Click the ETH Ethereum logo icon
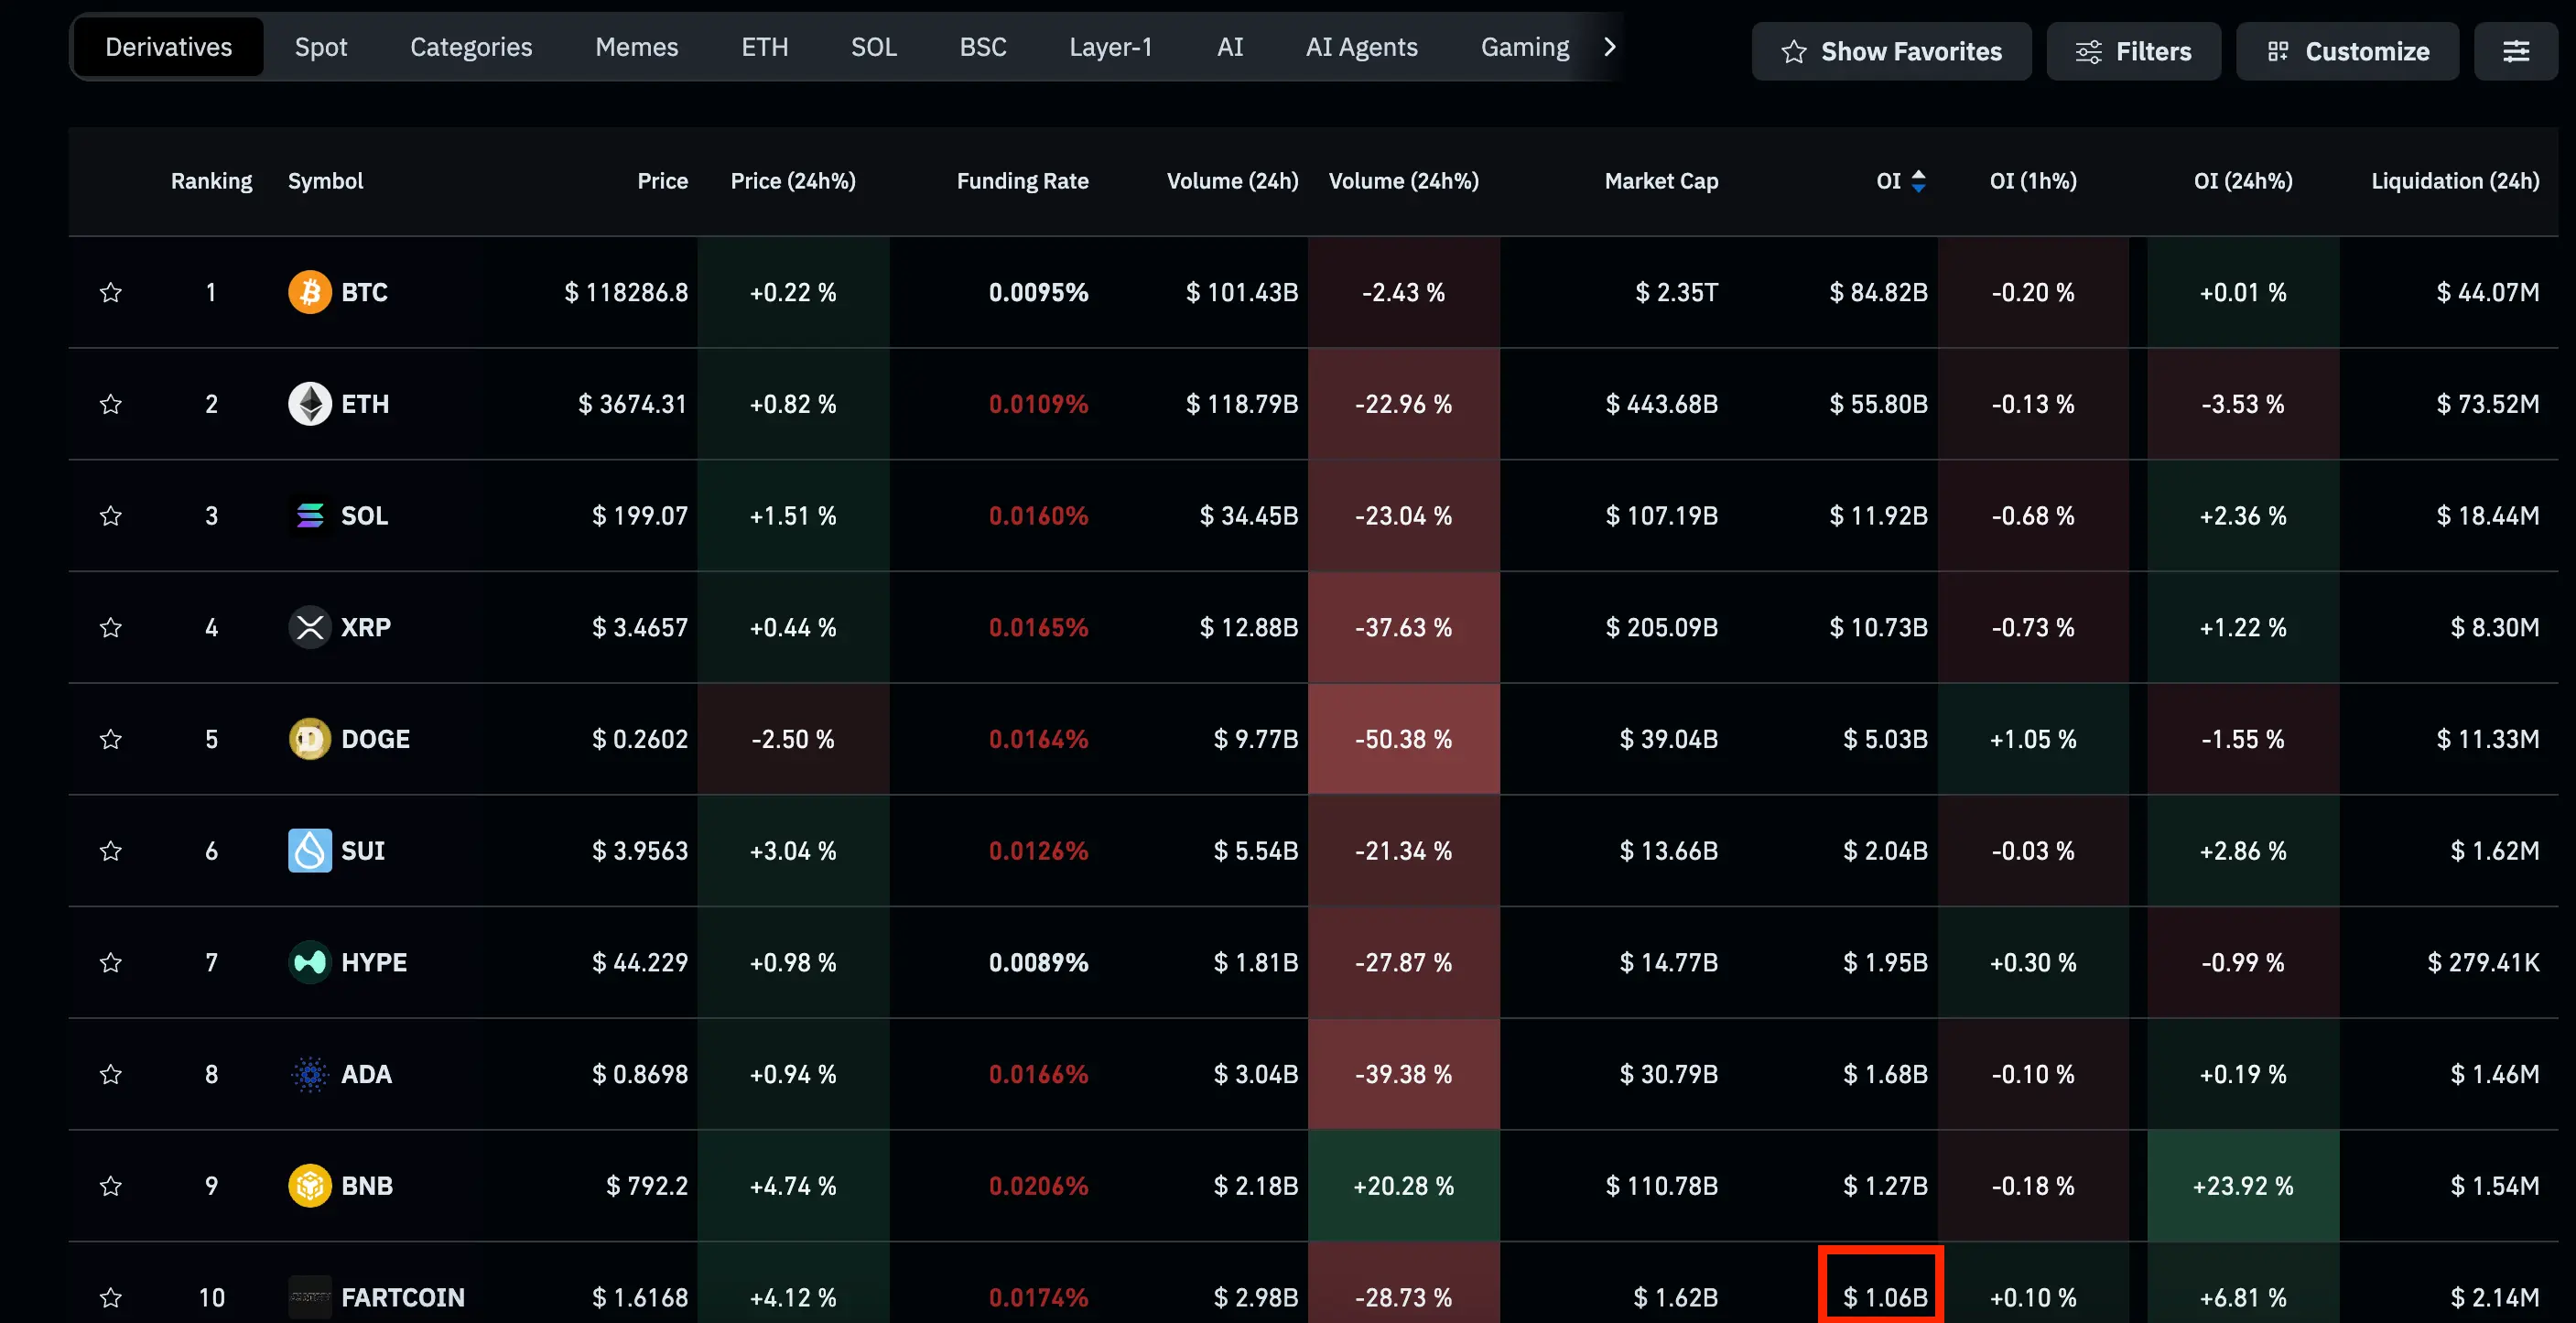This screenshot has width=2576, height=1323. (x=310, y=404)
